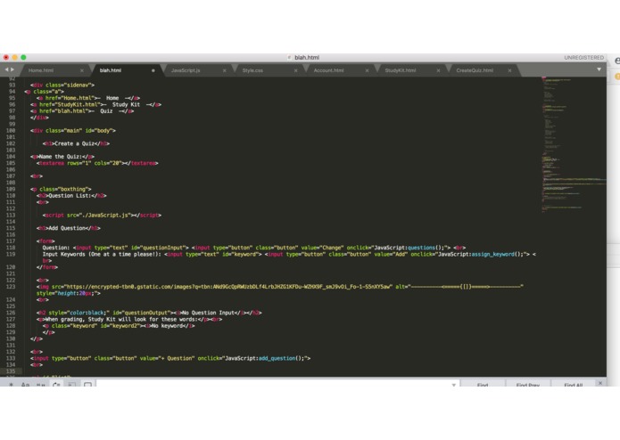Screen dimensions: 620x440
Task: Toggle case sensitive Aa search option
Action: point(25,384)
